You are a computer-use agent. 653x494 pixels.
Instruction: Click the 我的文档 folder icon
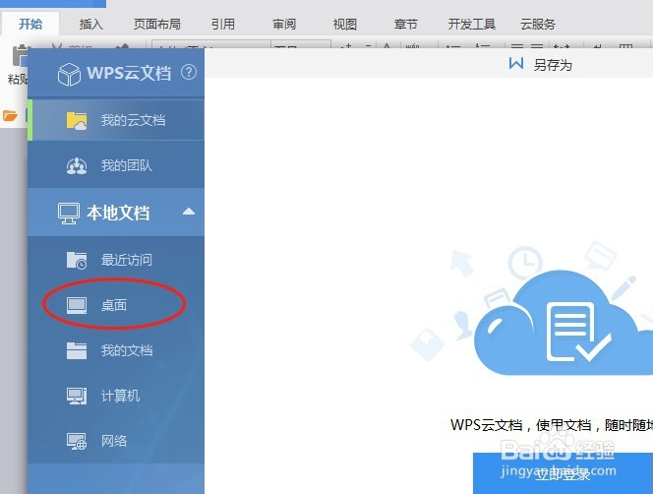pos(77,350)
